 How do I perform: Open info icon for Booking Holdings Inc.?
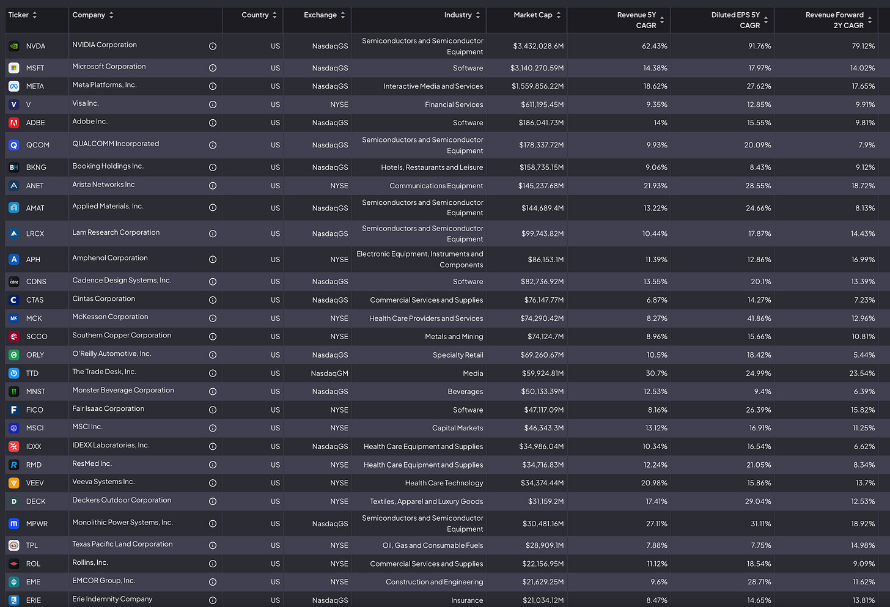(213, 167)
